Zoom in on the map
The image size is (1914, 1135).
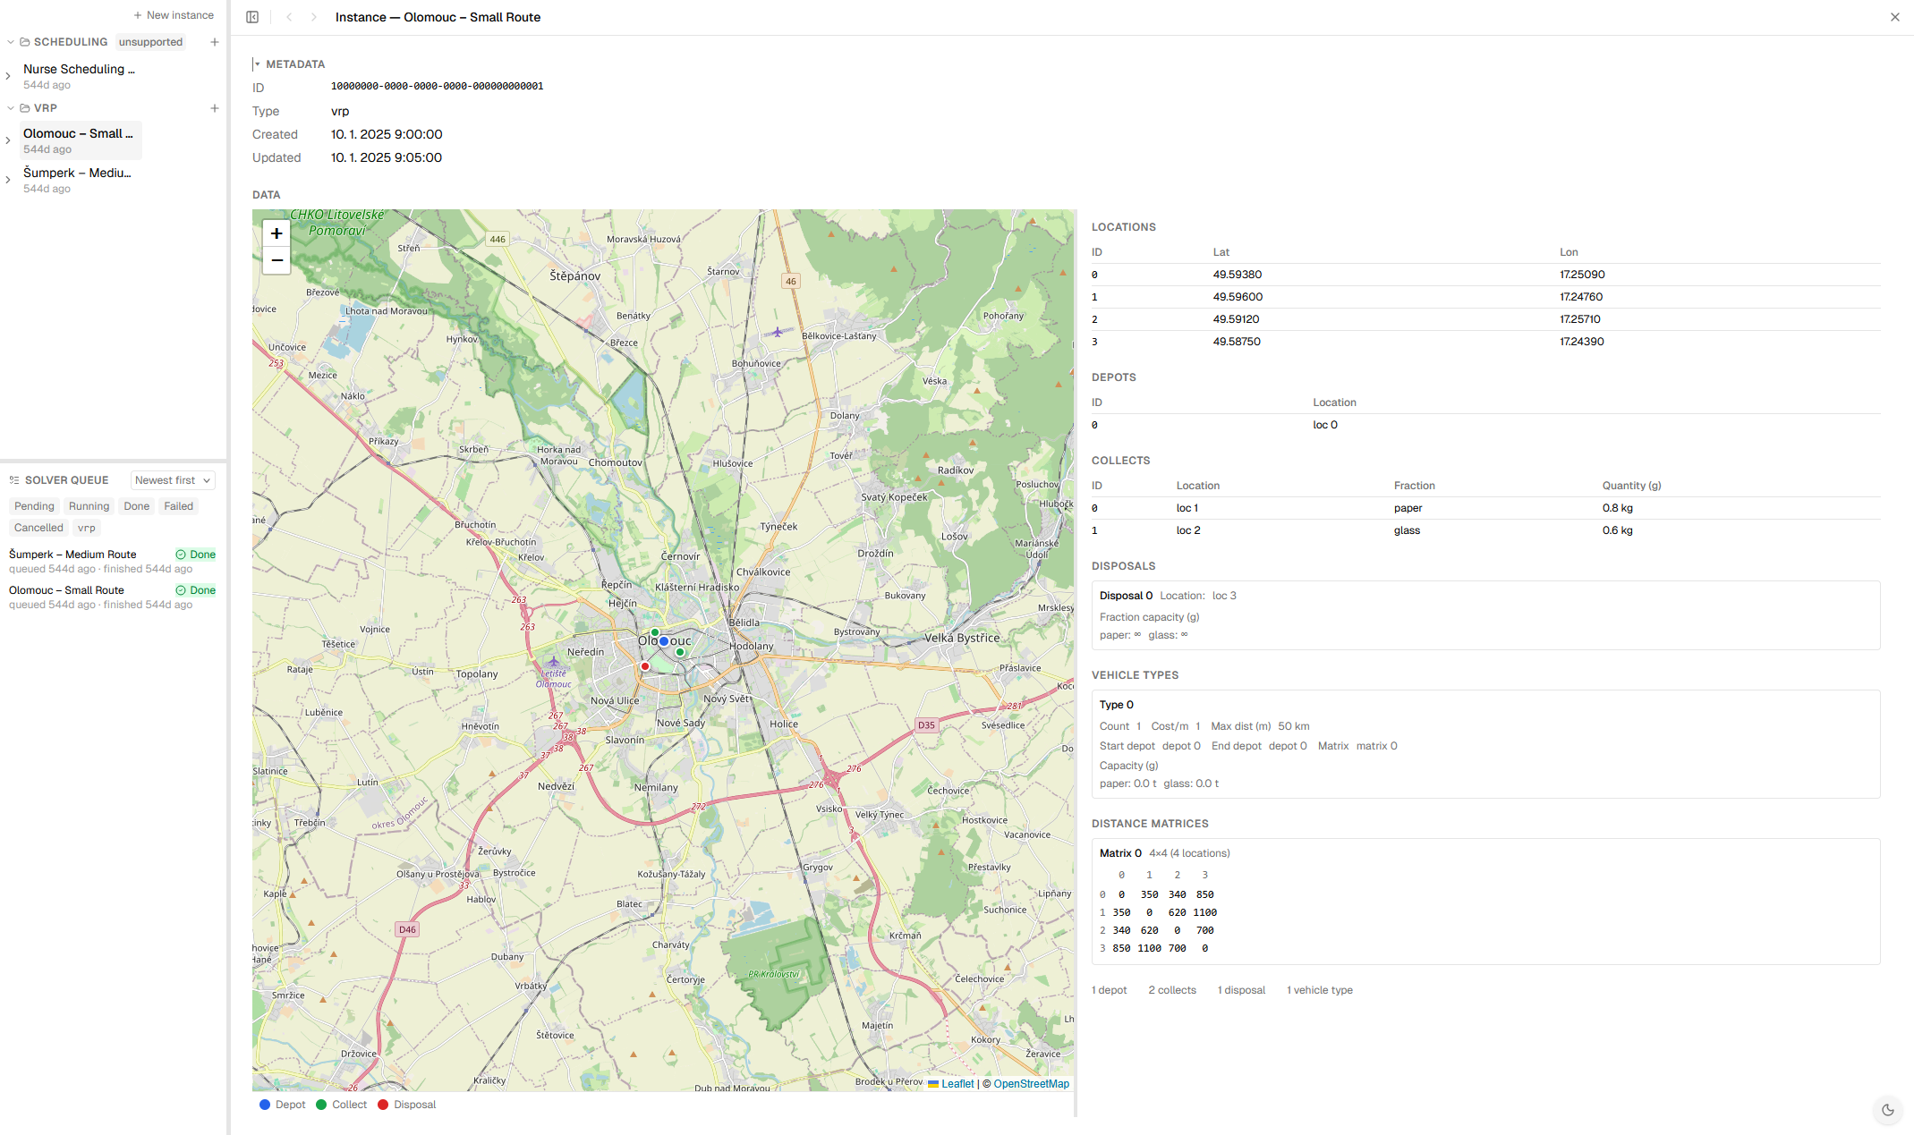pos(276,233)
